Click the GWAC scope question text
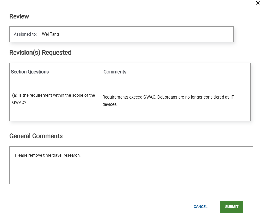Viewport: 260px width, 216px height. tap(53, 99)
